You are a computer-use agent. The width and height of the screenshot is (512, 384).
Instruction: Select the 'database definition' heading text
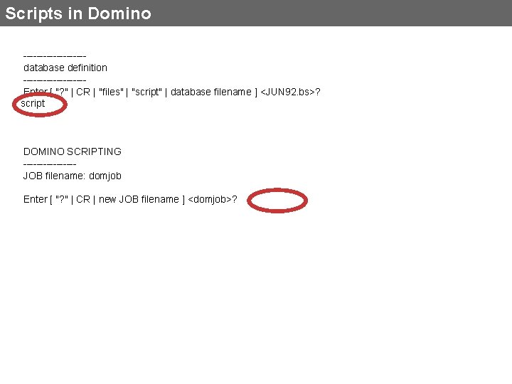pos(65,68)
